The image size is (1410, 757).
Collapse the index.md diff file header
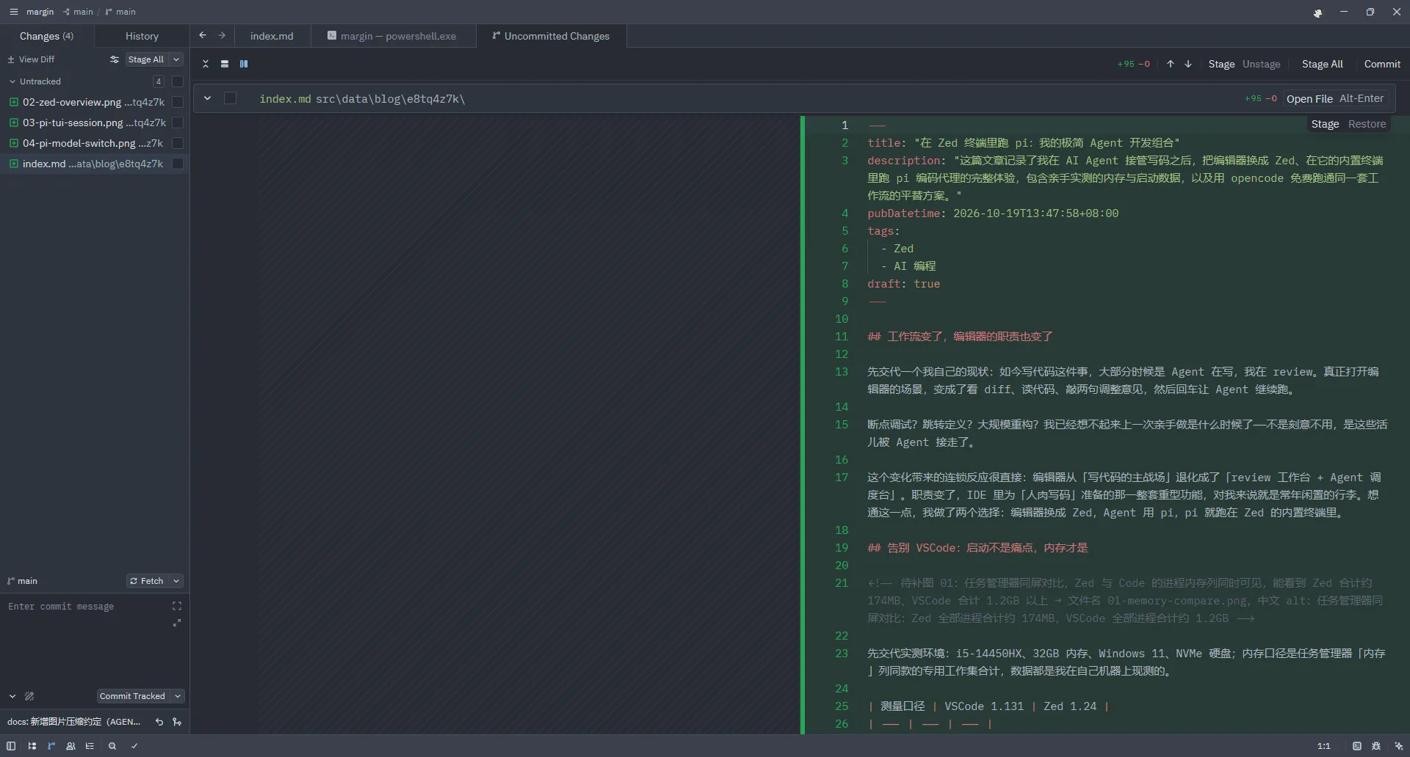click(208, 98)
